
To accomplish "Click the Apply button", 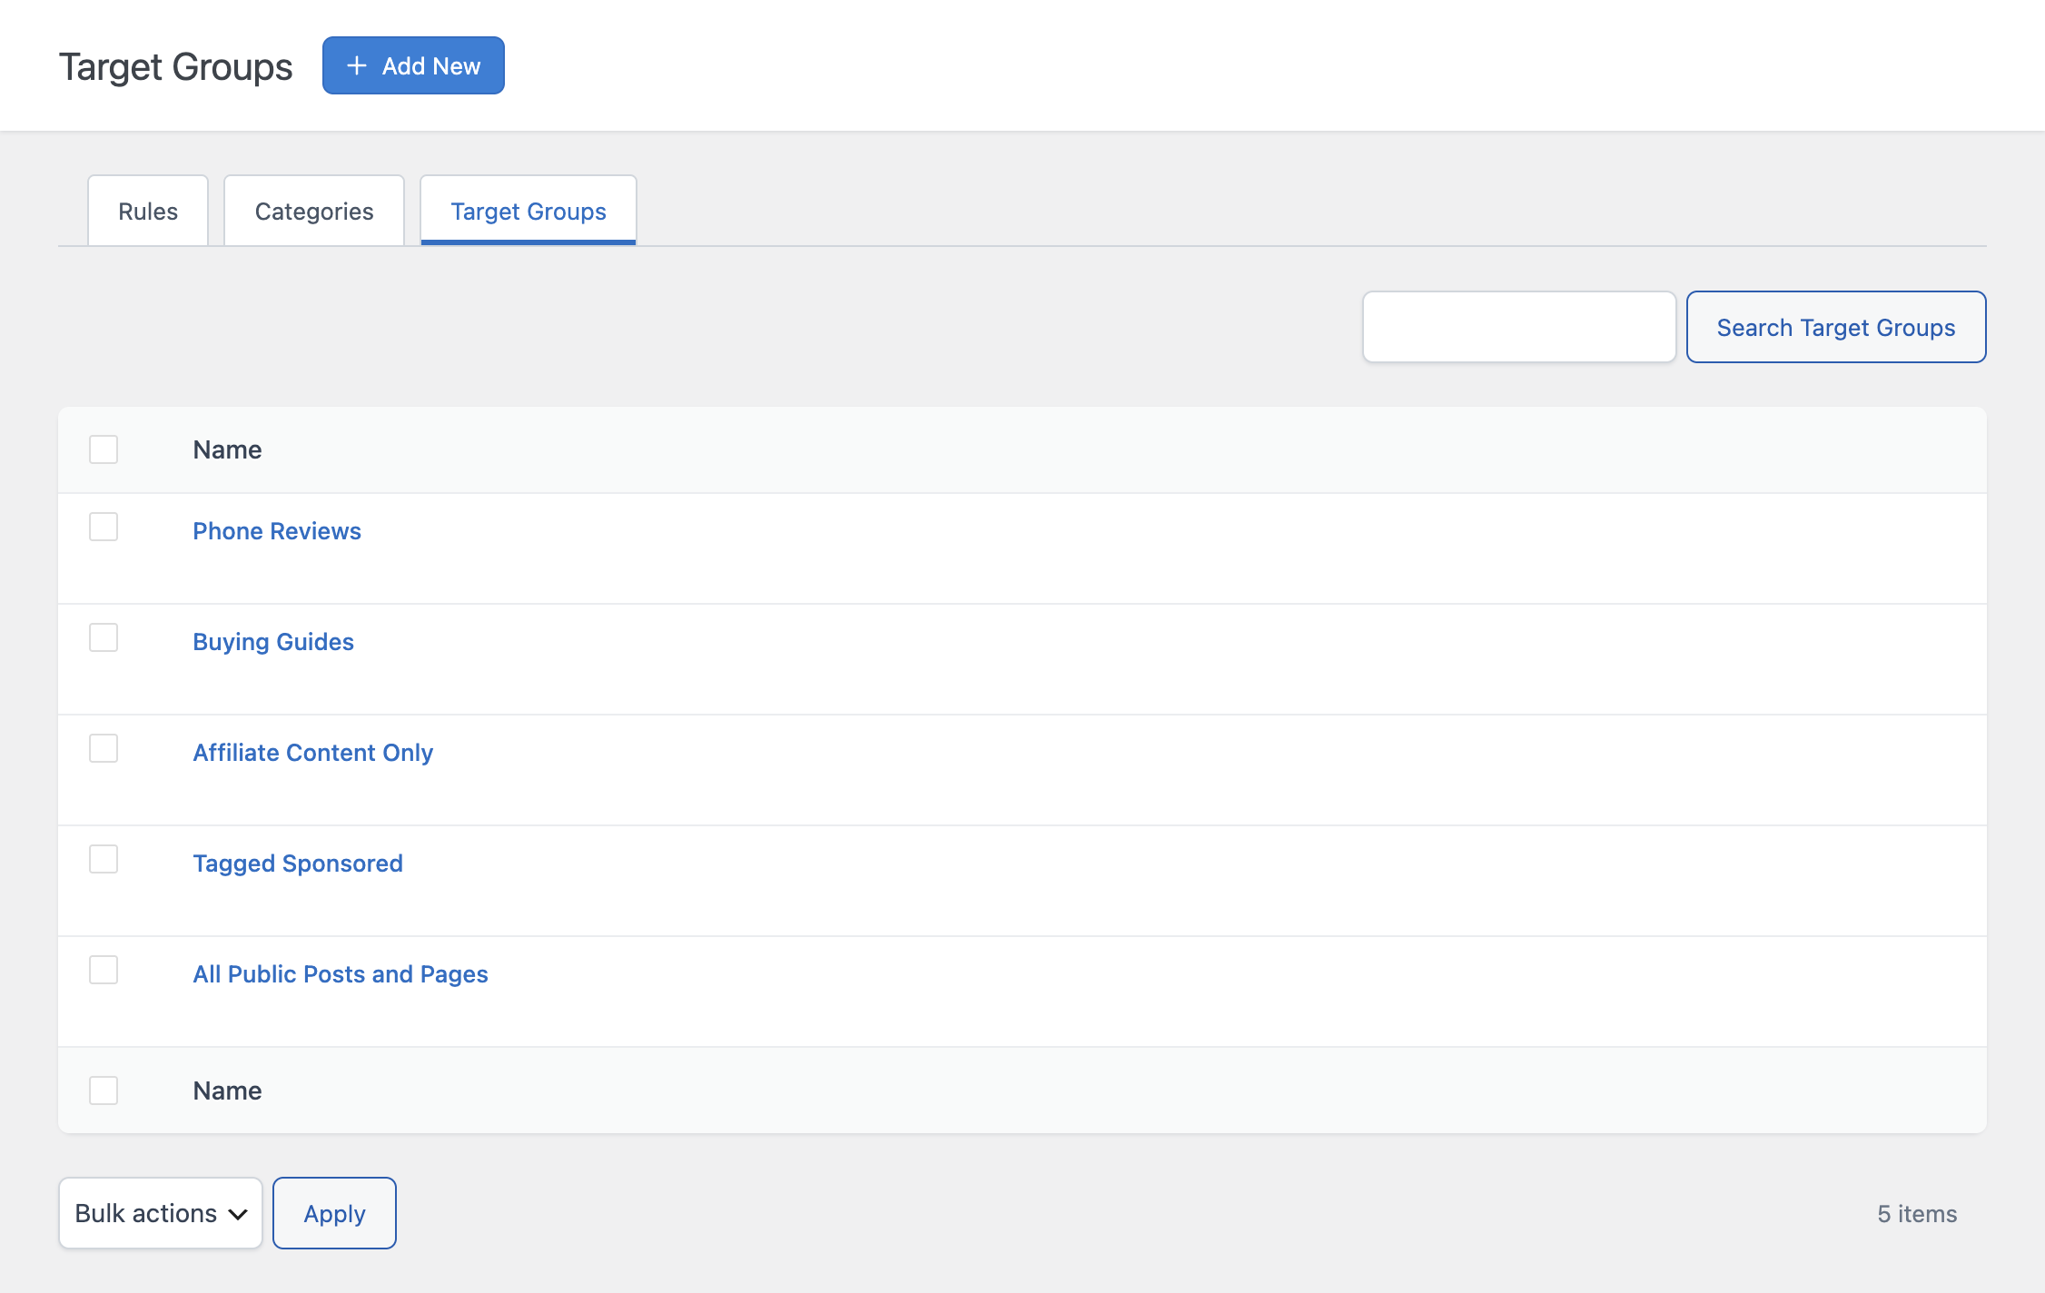I will 334,1213.
